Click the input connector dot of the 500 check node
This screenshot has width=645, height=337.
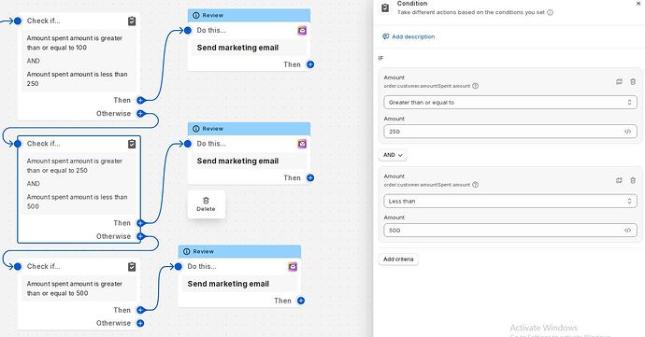18,267
